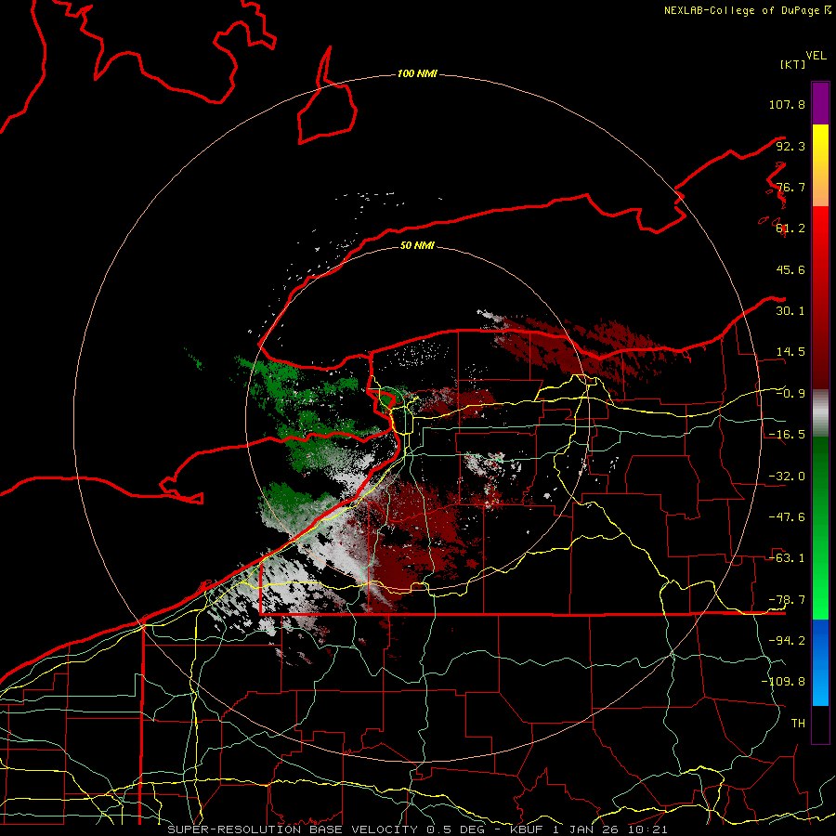This screenshot has height=836, width=836.
Task: Click the 76.7 legend value
Action: coord(790,187)
